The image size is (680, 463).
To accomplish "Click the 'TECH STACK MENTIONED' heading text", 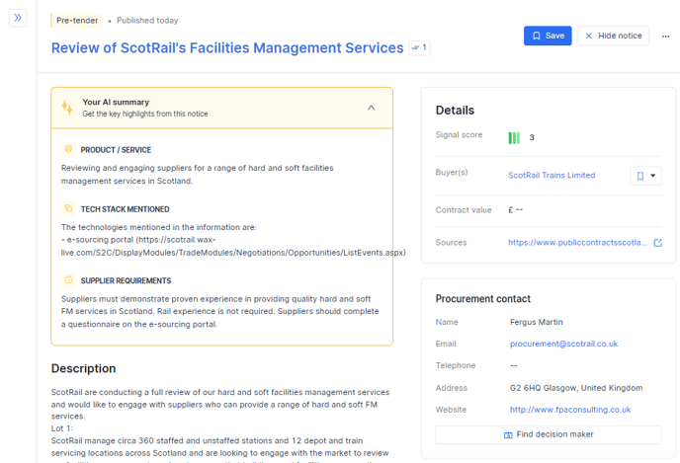I will coord(125,209).
